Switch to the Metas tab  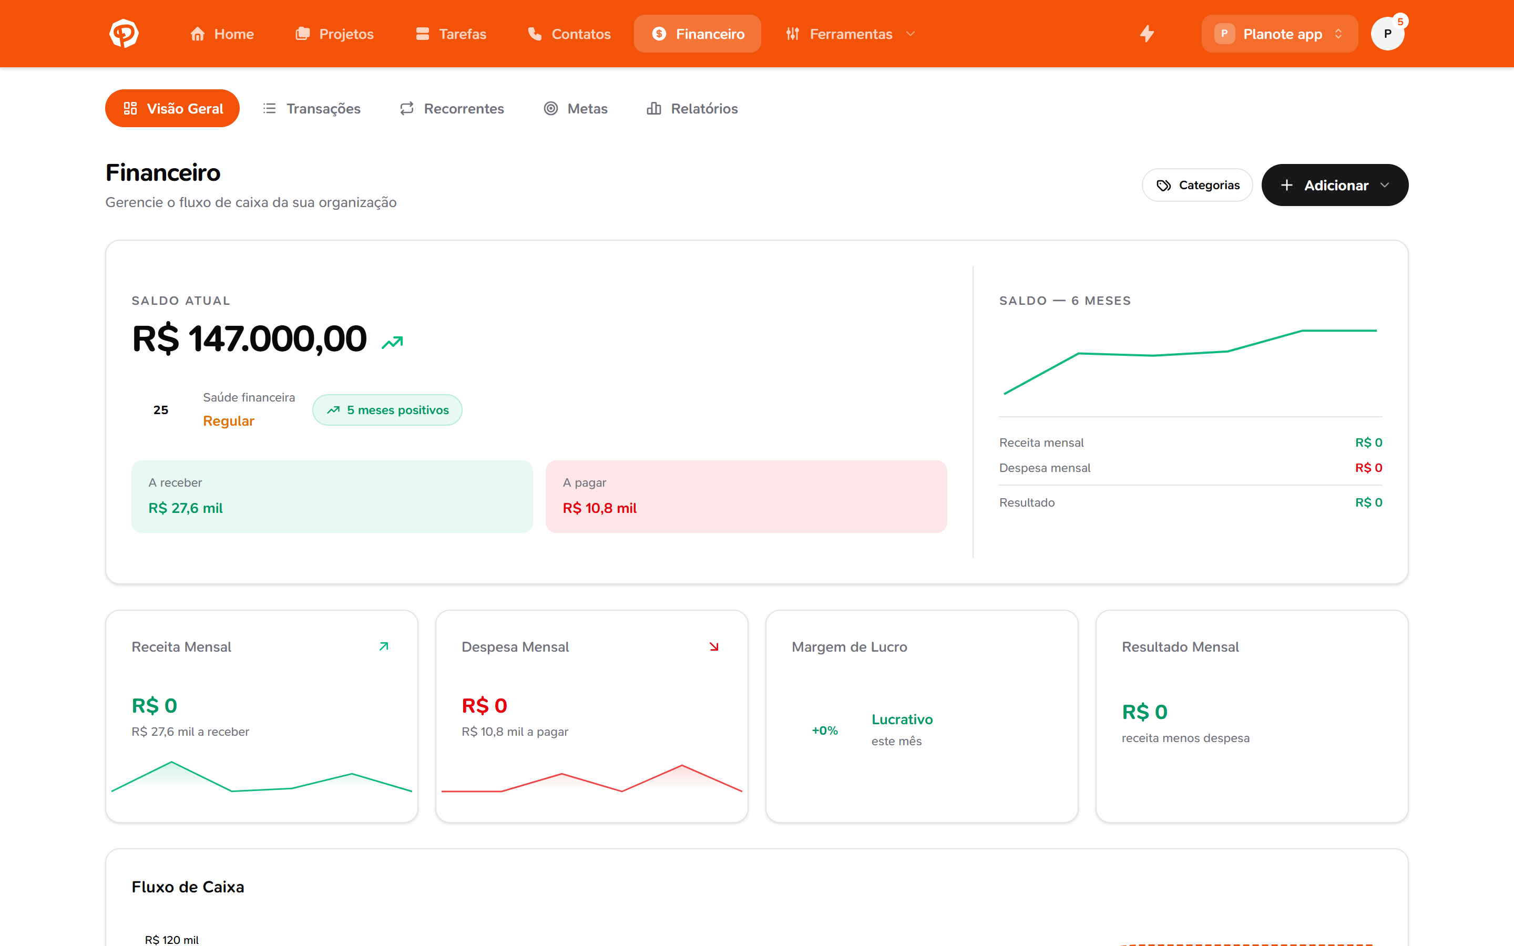tap(576, 108)
